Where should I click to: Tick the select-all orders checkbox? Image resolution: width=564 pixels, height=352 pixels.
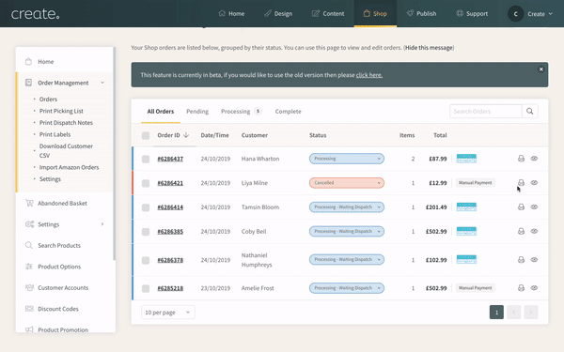[x=146, y=135]
